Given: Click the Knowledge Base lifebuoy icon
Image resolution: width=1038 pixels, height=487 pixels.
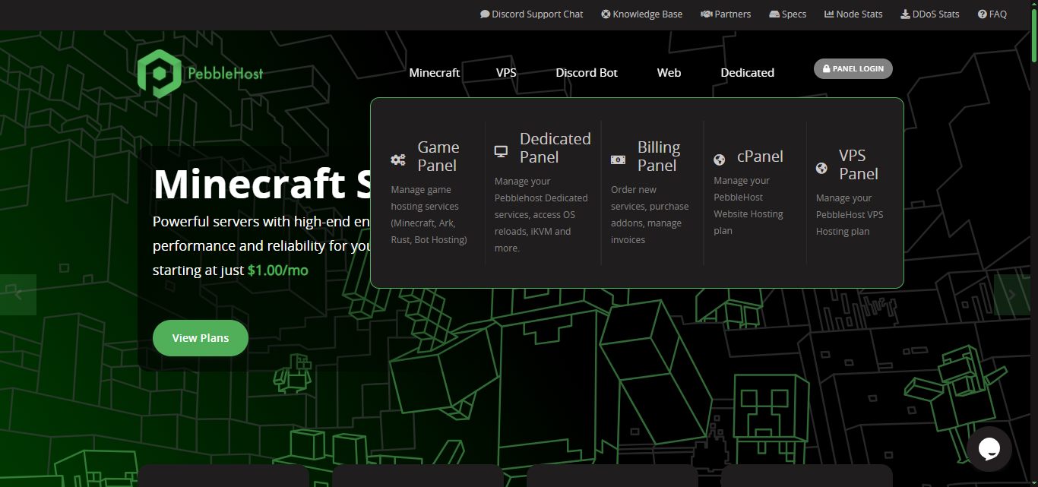Looking at the screenshot, I should click(x=606, y=14).
